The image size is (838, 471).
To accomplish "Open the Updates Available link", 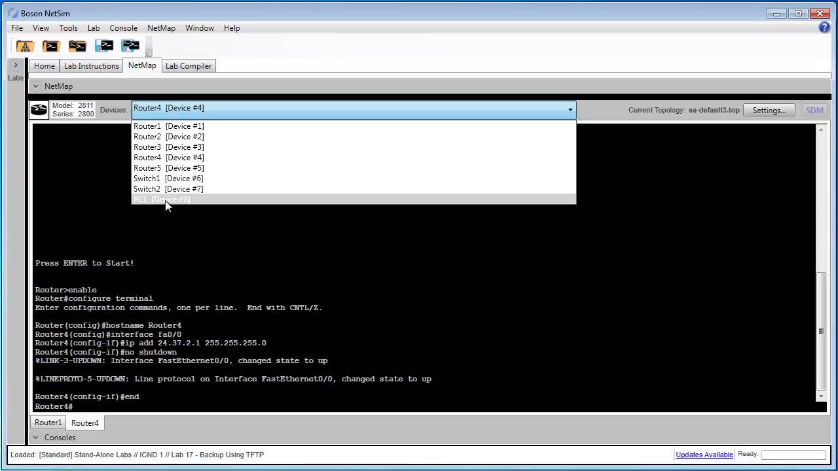I will click(x=704, y=455).
